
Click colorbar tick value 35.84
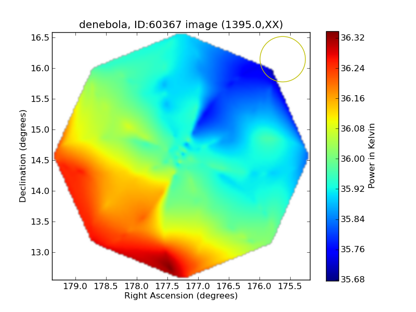tap(353, 219)
